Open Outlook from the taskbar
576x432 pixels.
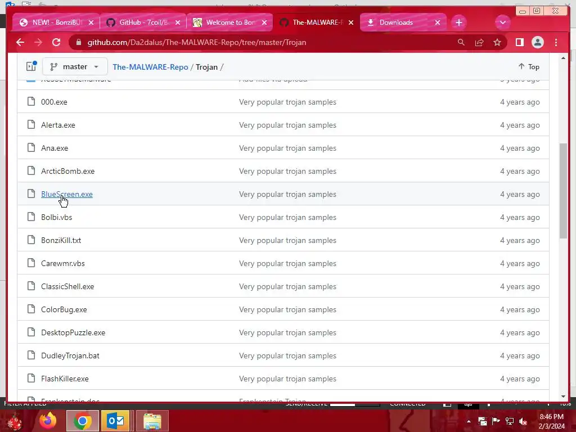click(115, 421)
